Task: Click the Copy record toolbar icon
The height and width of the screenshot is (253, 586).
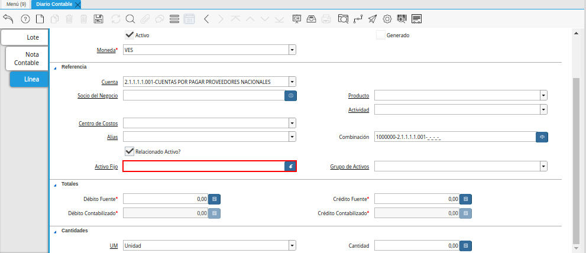Action: 54,19
